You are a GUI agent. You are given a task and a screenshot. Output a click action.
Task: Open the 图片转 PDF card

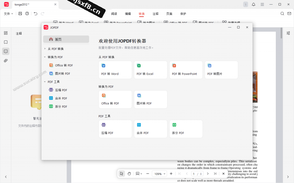[150, 99]
